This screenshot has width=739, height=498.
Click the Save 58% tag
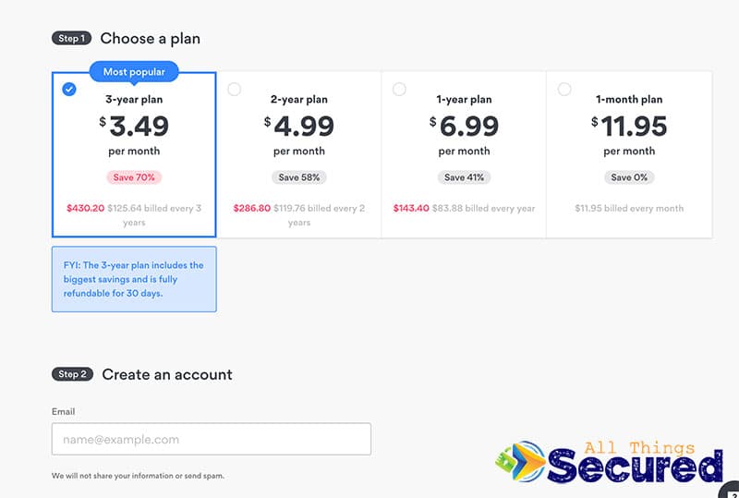(x=298, y=177)
